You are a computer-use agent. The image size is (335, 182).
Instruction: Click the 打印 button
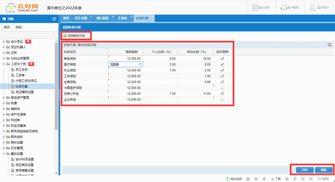click(304, 170)
